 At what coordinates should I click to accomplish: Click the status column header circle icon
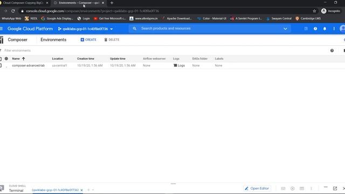click(6, 59)
